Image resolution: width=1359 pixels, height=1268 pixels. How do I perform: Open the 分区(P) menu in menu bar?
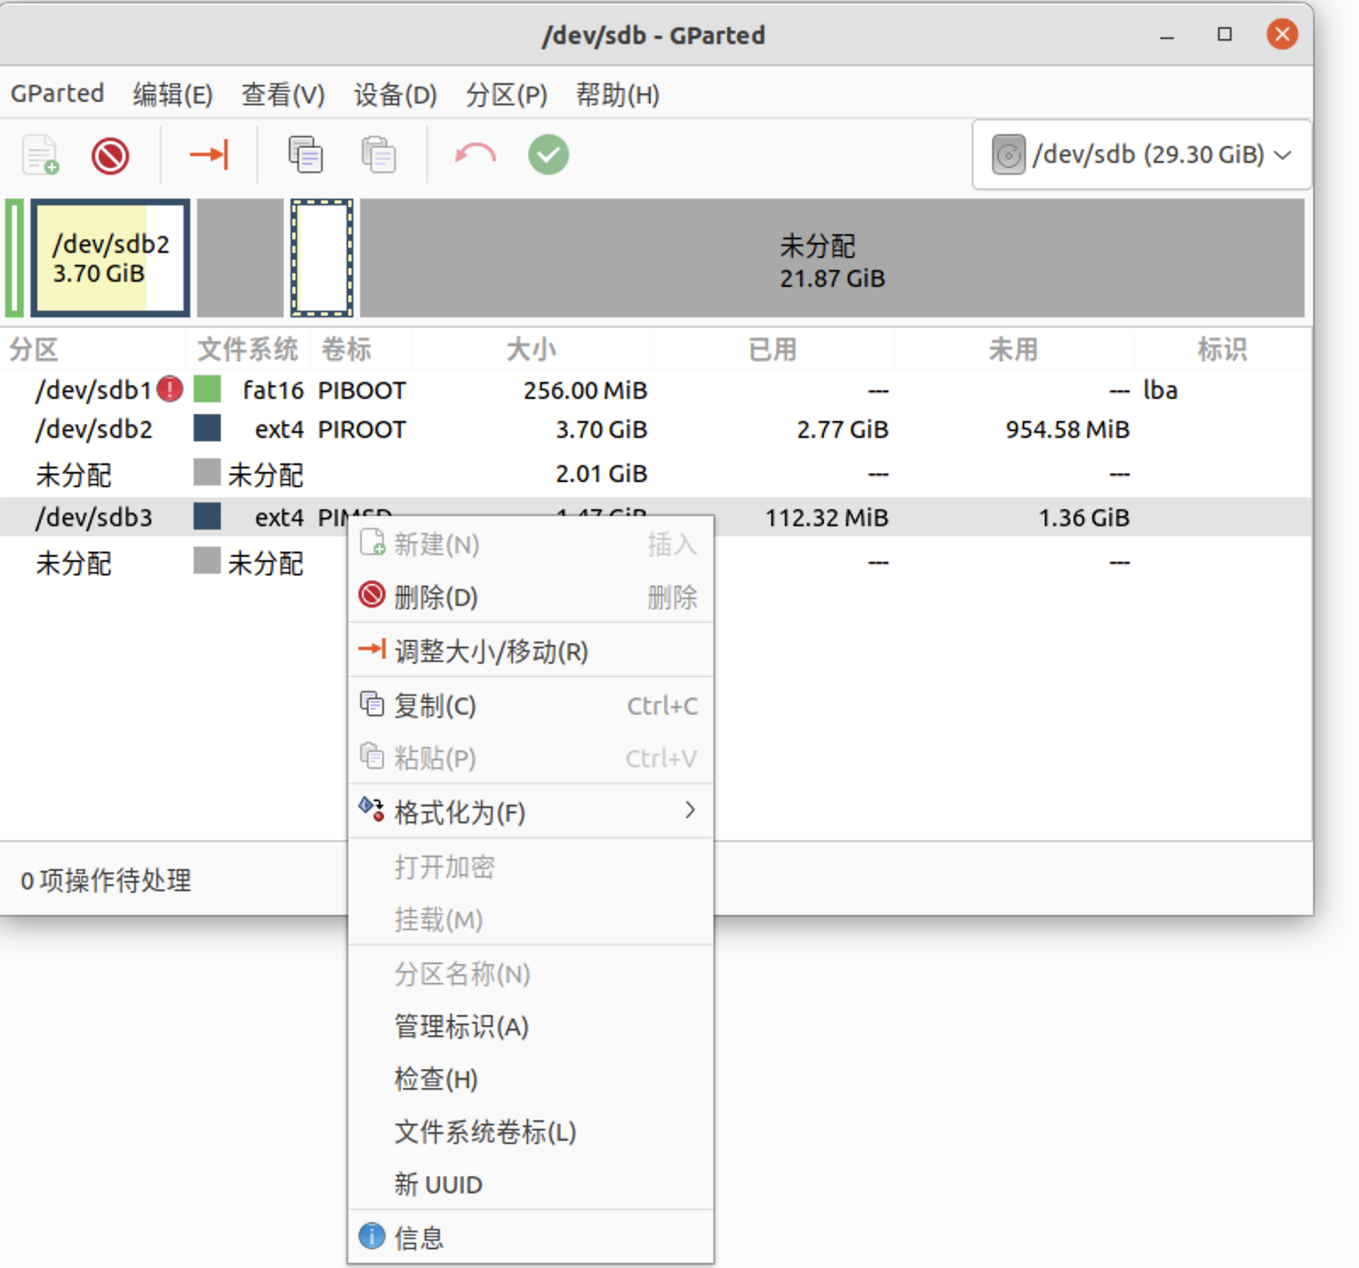[506, 94]
